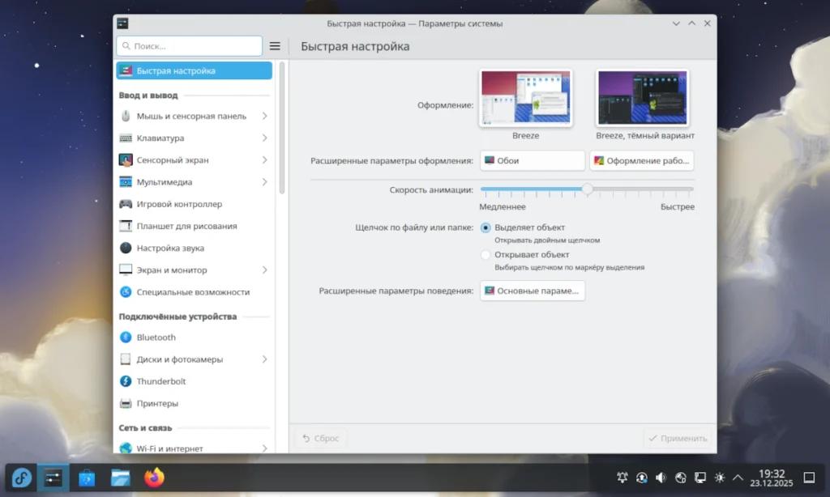Open the network tray icon
Screen dimensions: 830x497
coord(681,478)
